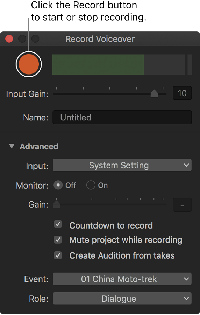Open the Event 01 China Moto-trek dropdown
Viewport: 200px width, 315px height.
(x=122, y=279)
